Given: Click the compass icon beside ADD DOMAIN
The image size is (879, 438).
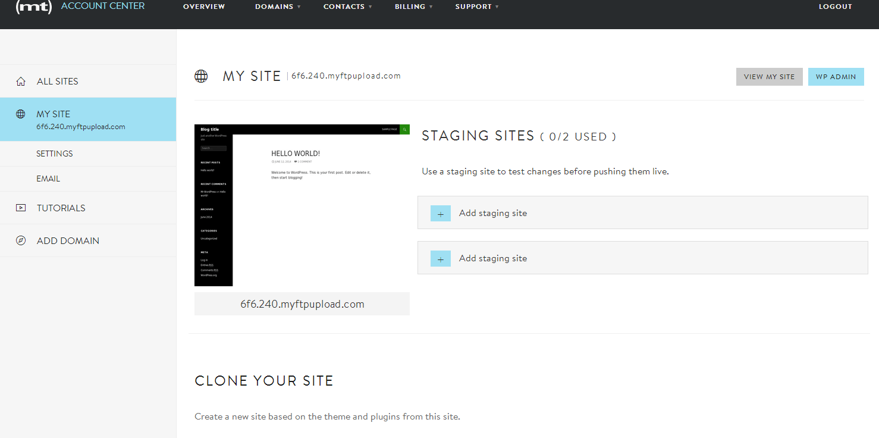Looking at the screenshot, I should (21, 240).
